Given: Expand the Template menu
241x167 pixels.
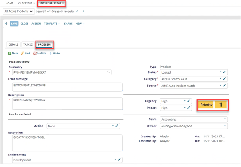Looking at the screenshot, I should (x=52, y=23).
